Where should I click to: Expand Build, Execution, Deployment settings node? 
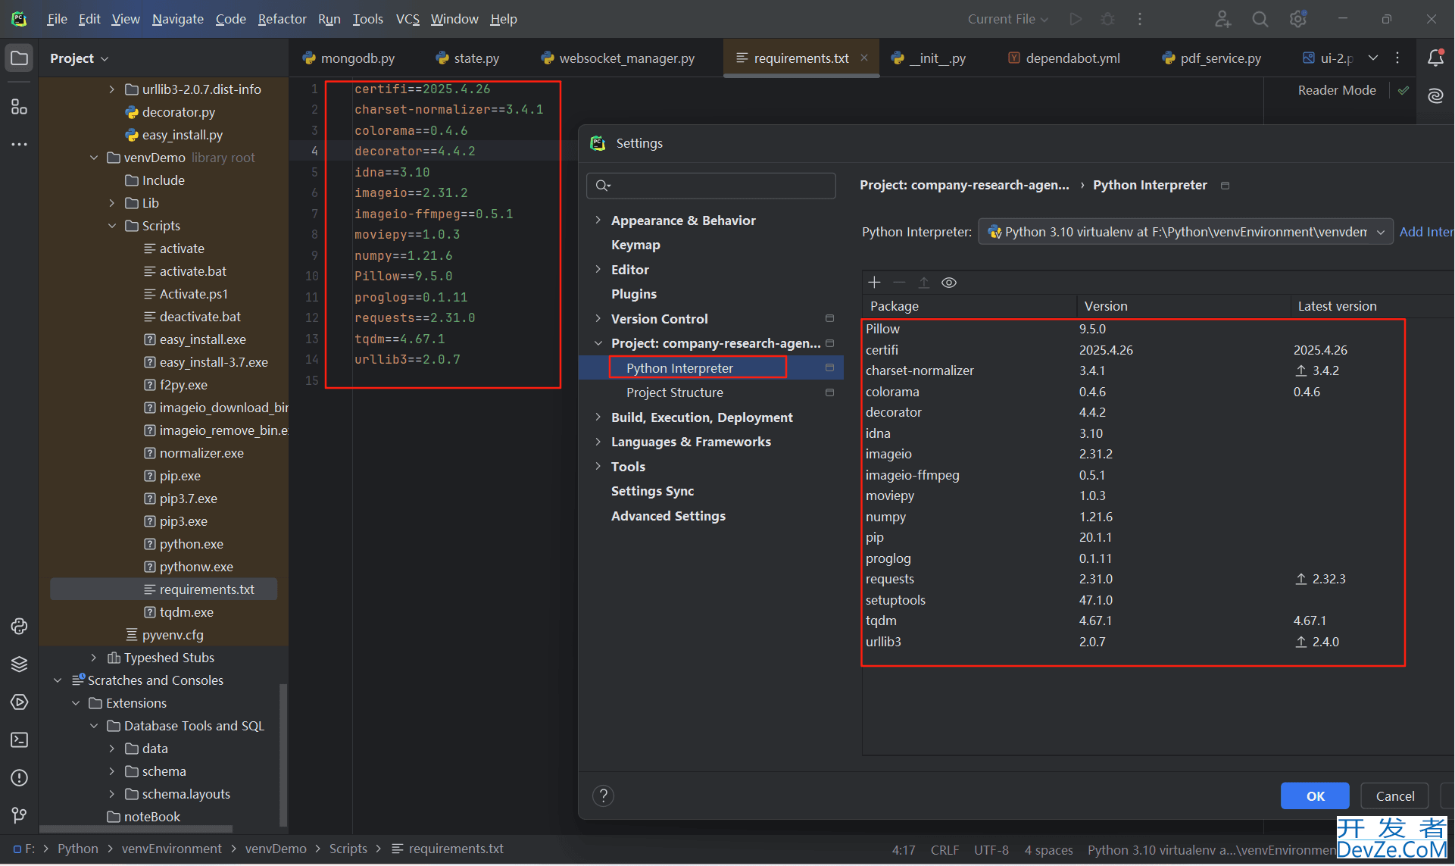click(598, 417)
